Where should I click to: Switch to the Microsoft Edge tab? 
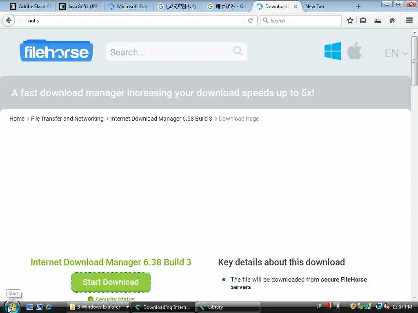(129, 7)
